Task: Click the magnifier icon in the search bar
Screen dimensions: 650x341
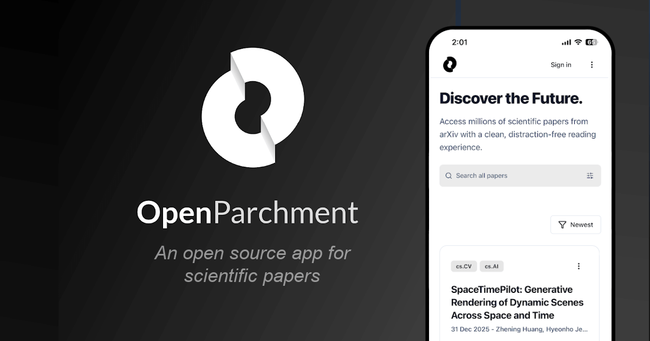Action: tap(448, 176)
